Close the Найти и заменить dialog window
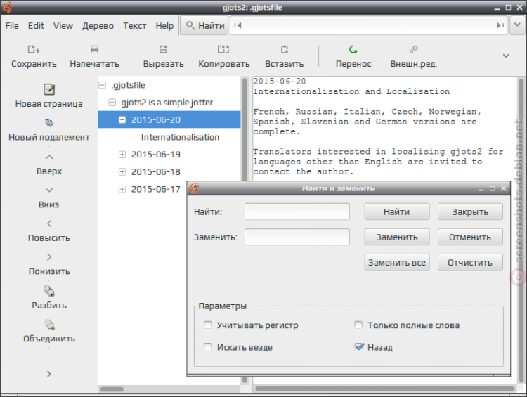Viewport: 527px width, 397px height. [x=504, y=188]
